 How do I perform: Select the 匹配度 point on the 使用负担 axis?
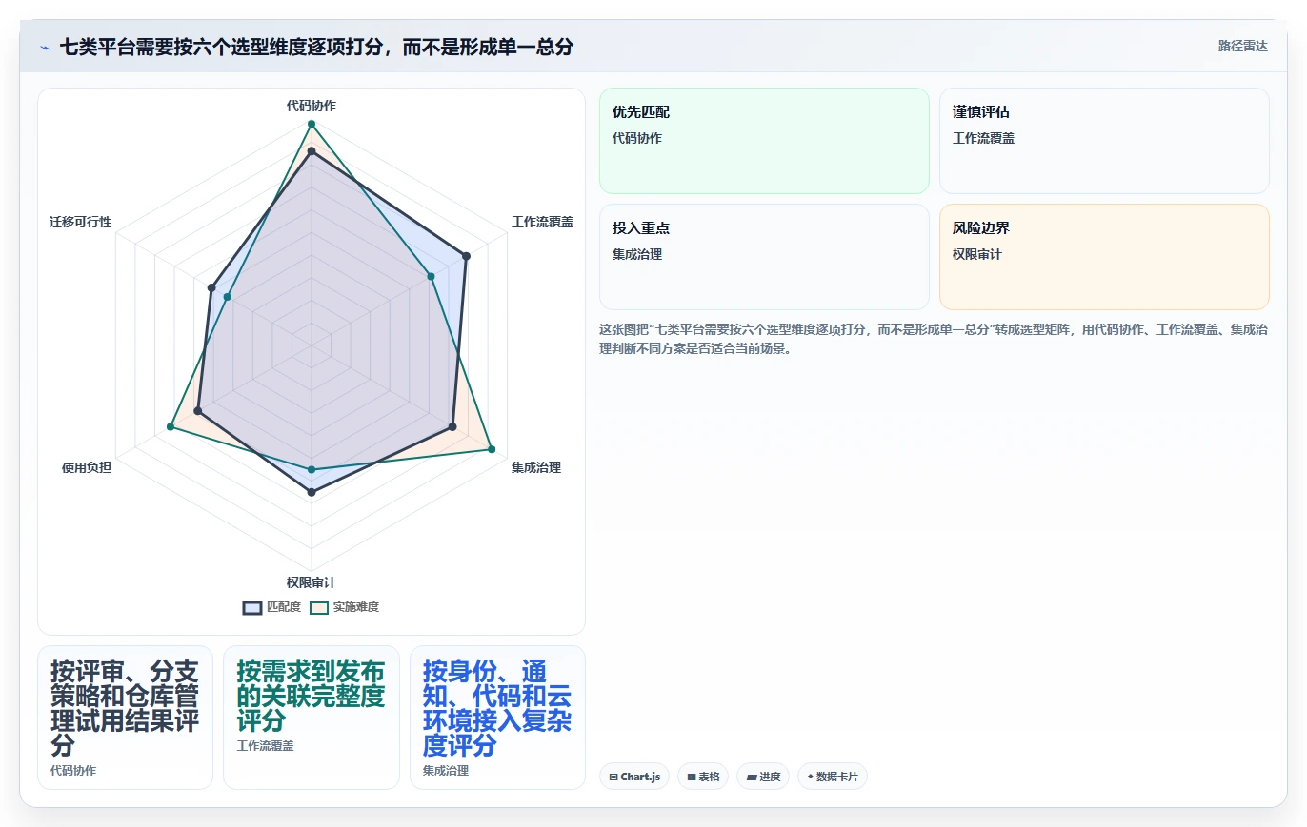click(x=197, y=411)
